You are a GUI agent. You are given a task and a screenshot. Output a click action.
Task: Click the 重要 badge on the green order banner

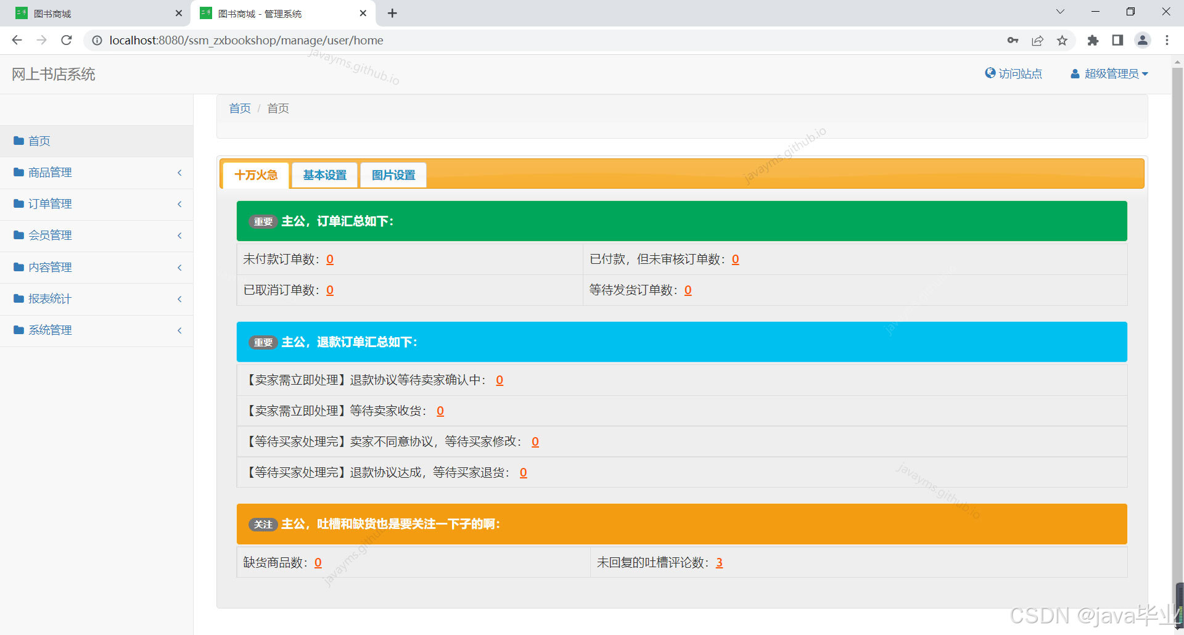(x=263, y=221)
